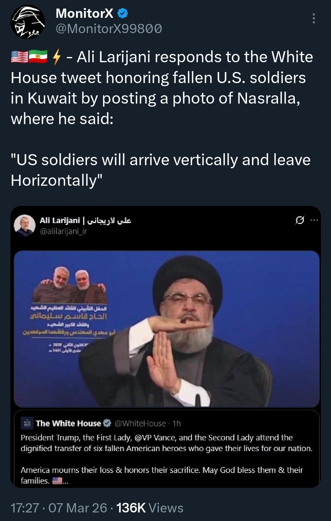Screen dimensions: 331x521
Task: Open MonitorX profile picture
Action: (28, 22)
